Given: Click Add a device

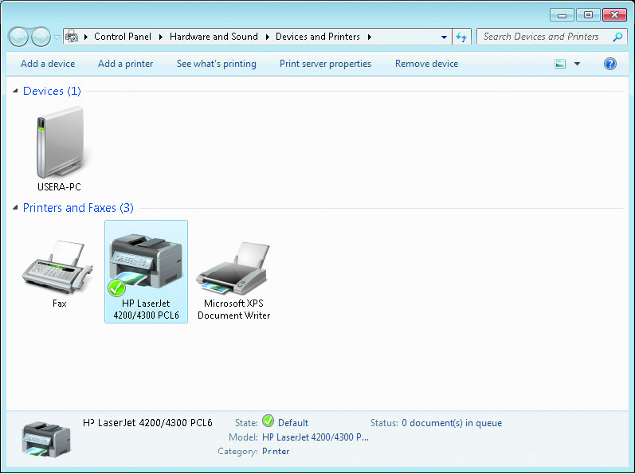Looking at the screenshot, I should point(48,64).
